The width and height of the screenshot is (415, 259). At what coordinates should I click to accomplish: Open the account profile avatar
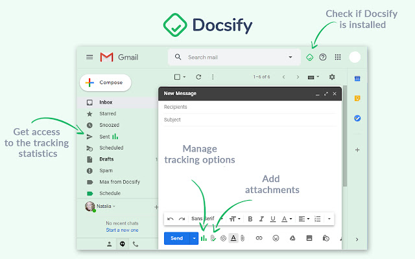[x=355, y=57]
